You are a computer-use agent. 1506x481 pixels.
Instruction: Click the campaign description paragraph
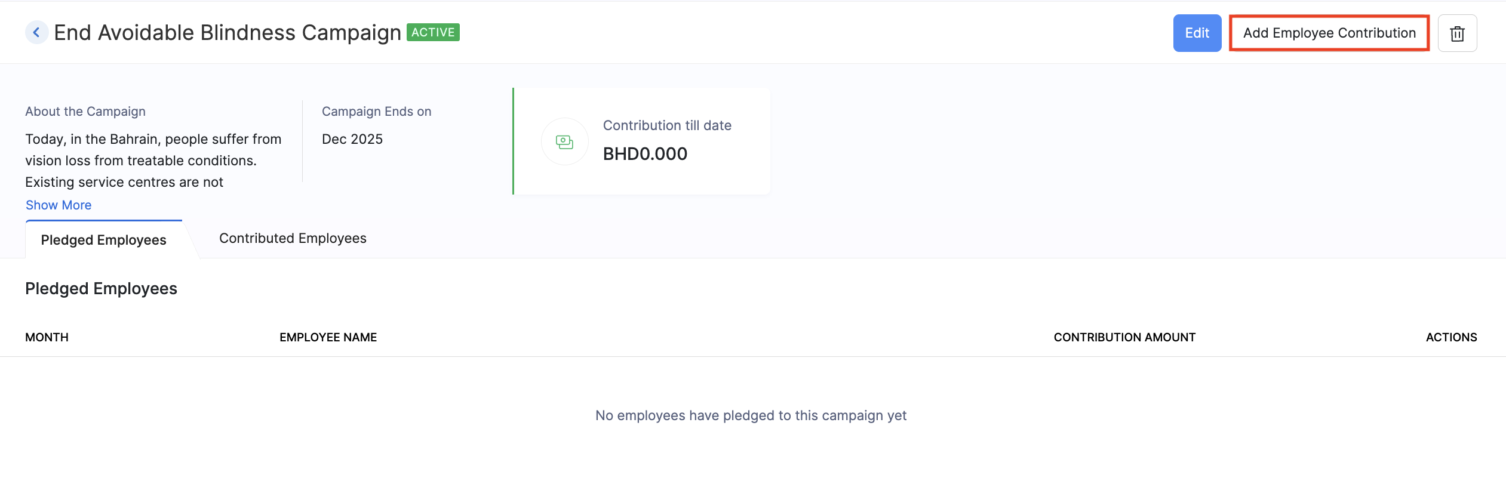click(153, 161)
